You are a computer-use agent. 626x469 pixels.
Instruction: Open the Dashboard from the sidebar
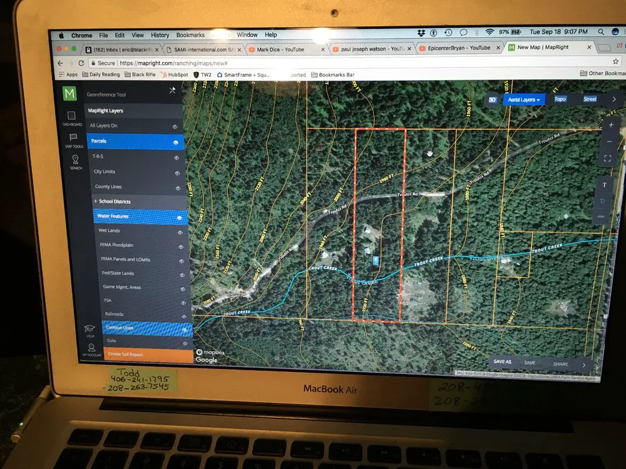click(72, 118)
